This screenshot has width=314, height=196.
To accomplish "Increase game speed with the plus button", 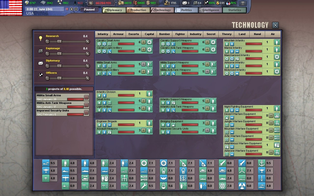I will 71,9.
